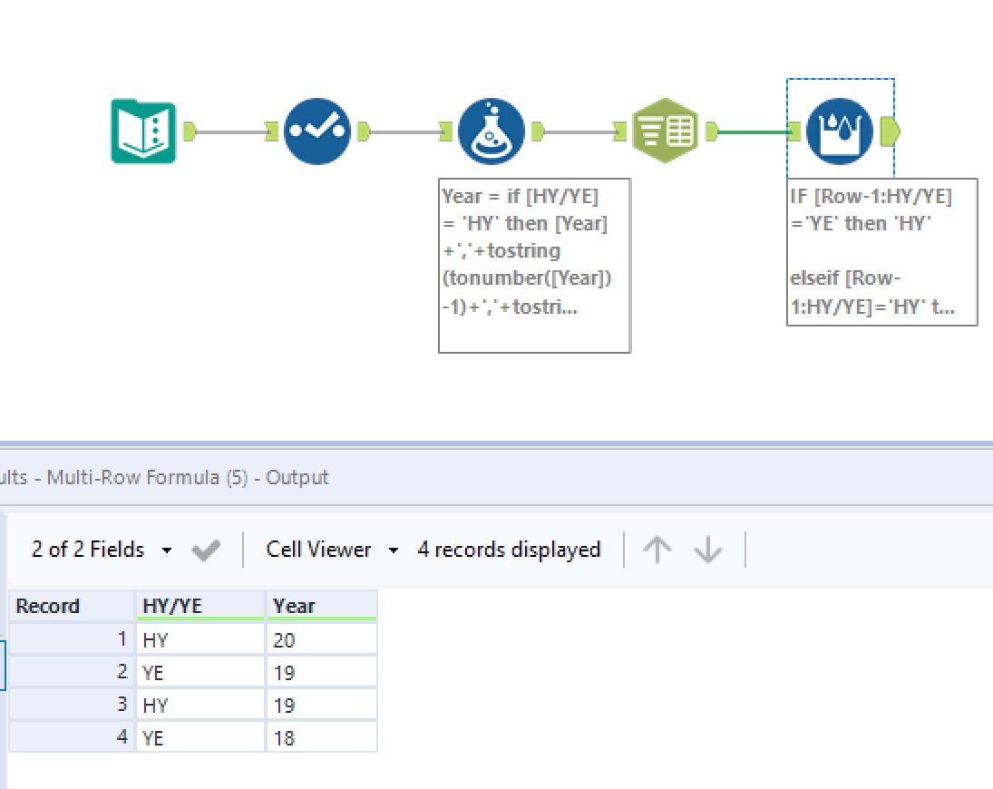Open the Formula tool
This screenshot has width=993, height=789.
[491, 131]
